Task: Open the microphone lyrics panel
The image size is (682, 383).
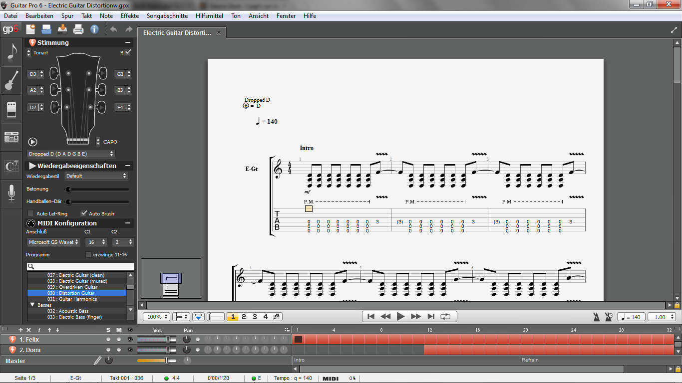Action: pos(11,193)
